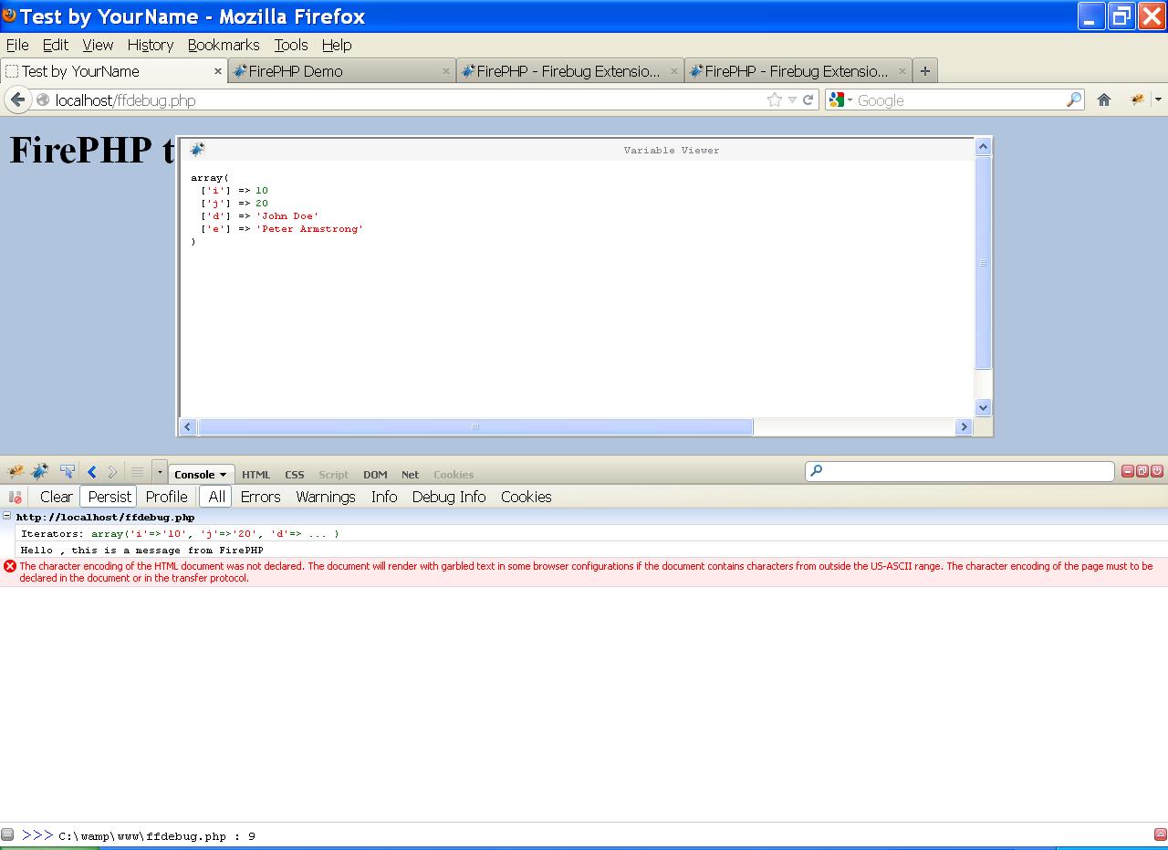Viewport: 1168px width, 850px height.
Task: Open the Firebug toolbar button dropdown arrow
Action: point(1158,100)
